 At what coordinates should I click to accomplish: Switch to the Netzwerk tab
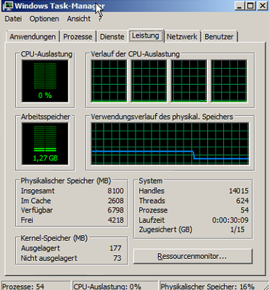click(182, 37)
